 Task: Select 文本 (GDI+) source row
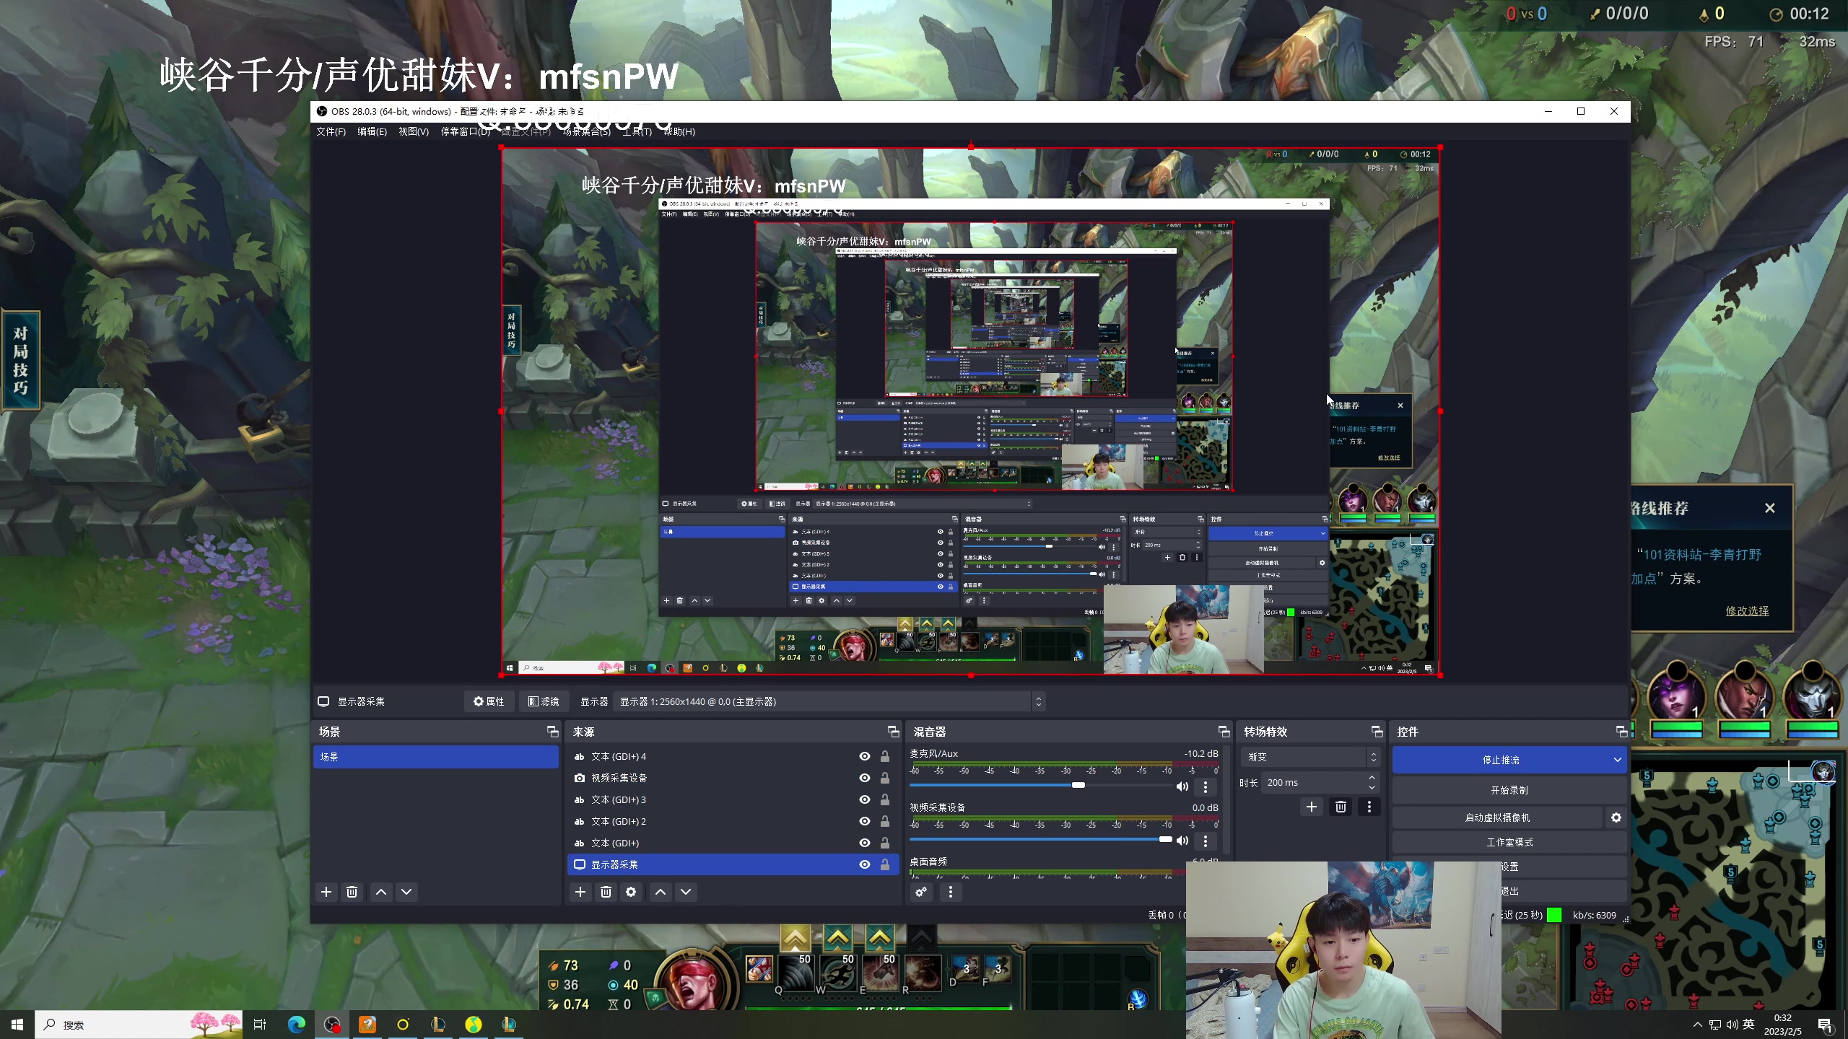[x=733, y=843]
